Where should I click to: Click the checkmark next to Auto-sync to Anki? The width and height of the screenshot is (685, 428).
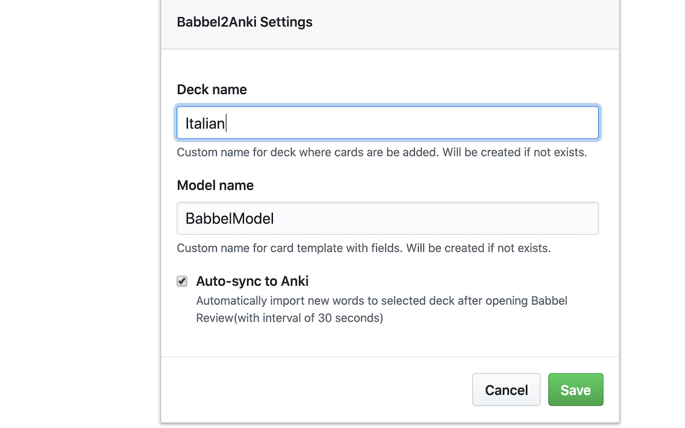(182, 281)
